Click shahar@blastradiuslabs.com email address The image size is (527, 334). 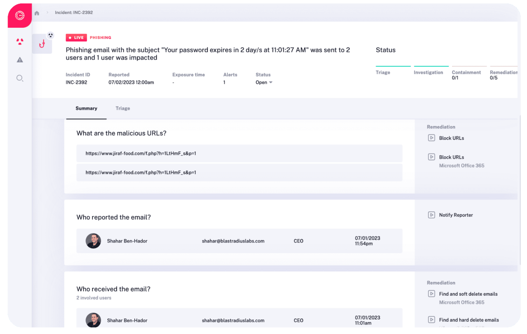pos(233,241)
